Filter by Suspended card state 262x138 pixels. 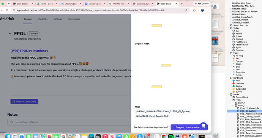coord(241,89)
